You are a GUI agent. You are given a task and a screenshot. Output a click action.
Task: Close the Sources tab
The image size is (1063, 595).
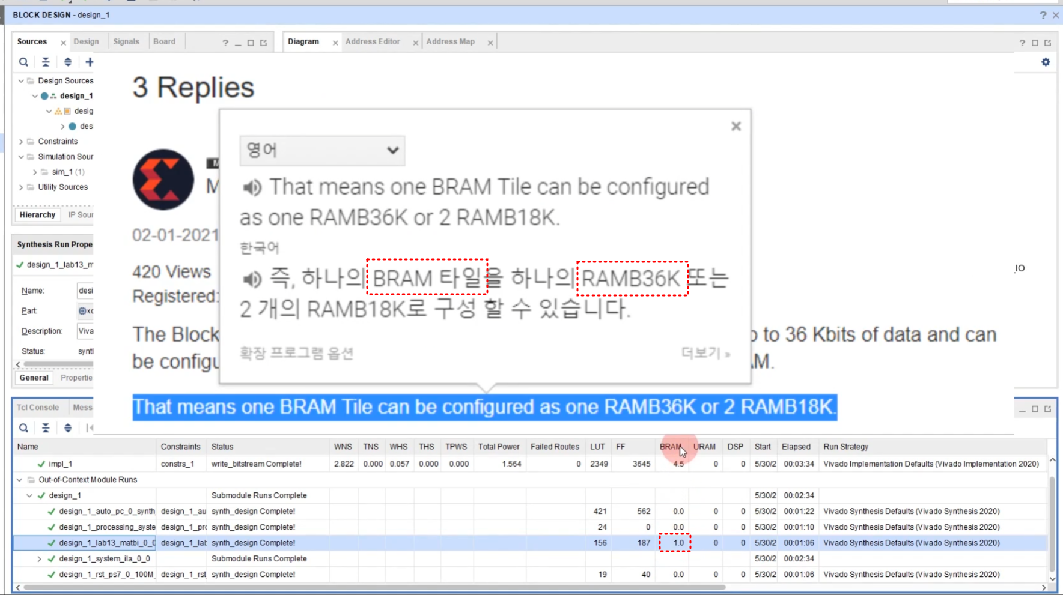(x=63, y=43)
